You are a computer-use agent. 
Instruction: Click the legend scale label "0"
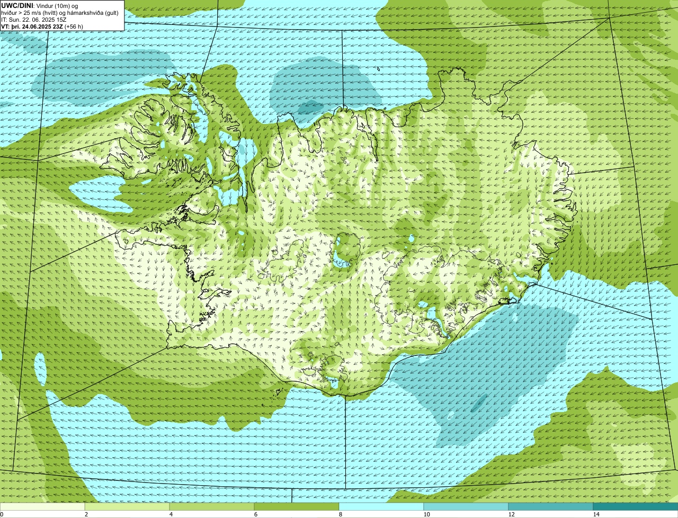pos(2,514)
